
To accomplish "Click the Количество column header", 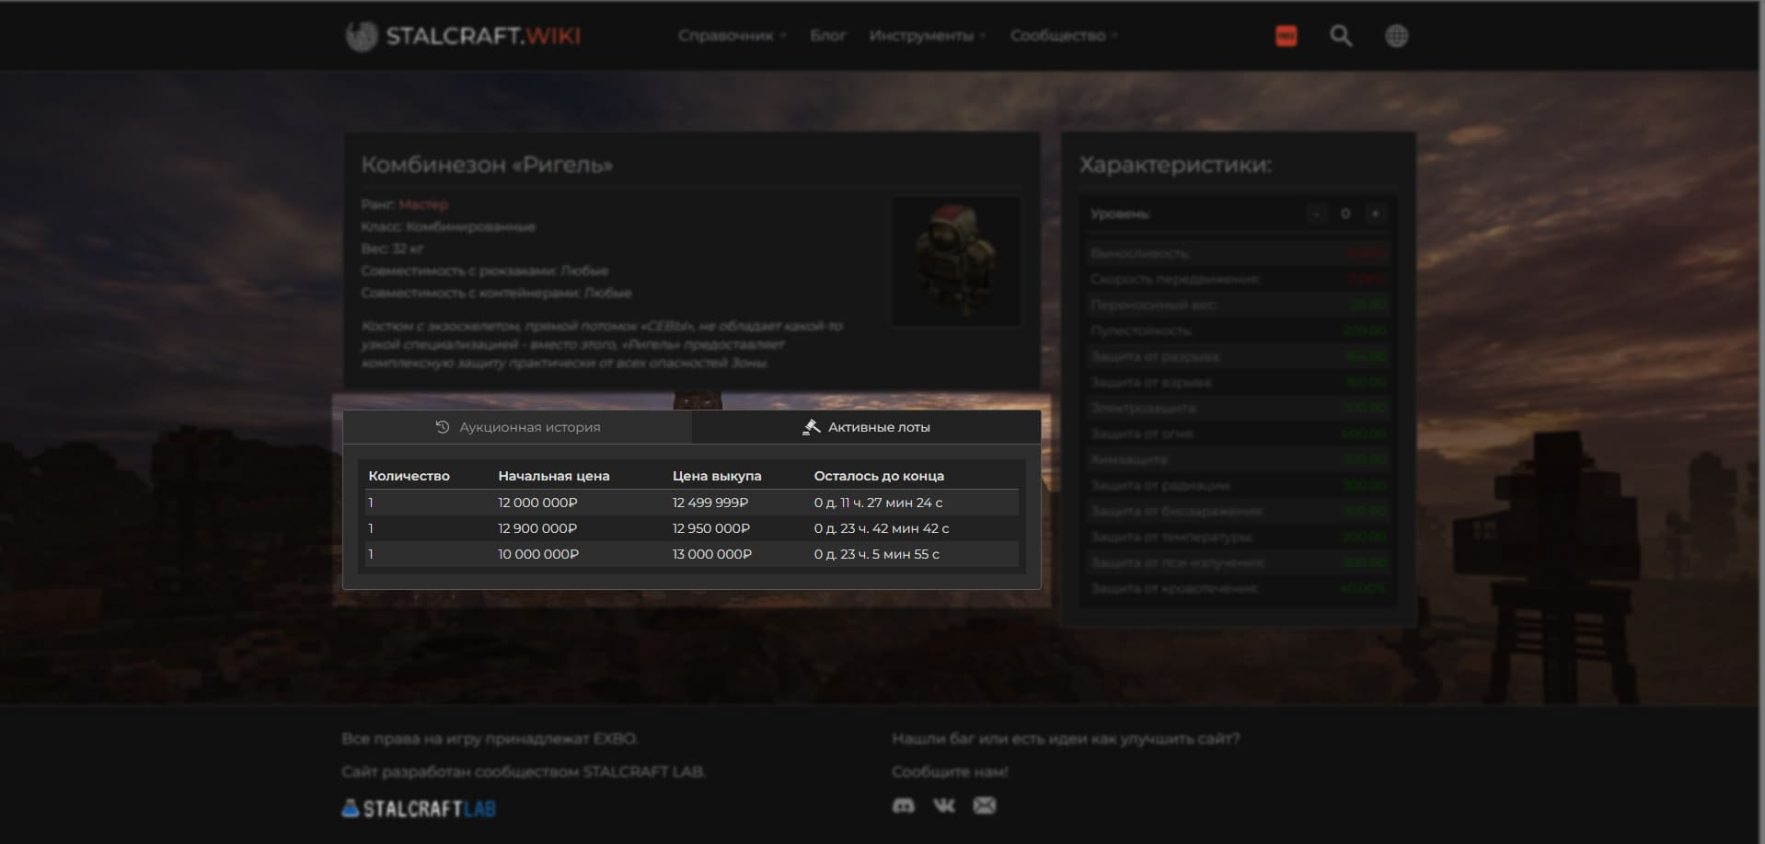I will tap(409, 476).
